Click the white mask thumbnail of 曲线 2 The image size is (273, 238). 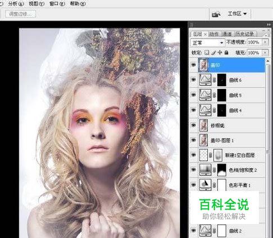(x=221, y=231)
